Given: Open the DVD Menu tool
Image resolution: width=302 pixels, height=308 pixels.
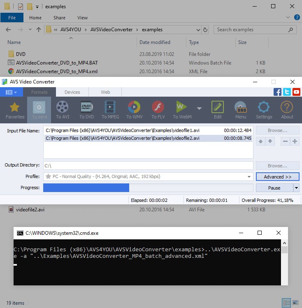Looking at the screenshot, I should pos(241,110).
